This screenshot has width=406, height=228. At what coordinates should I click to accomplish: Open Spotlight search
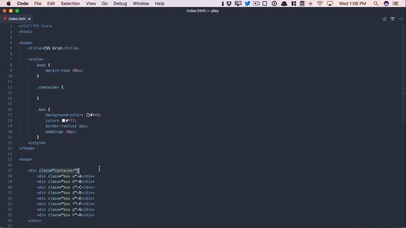pyautogui.click(x=376, y=4)
